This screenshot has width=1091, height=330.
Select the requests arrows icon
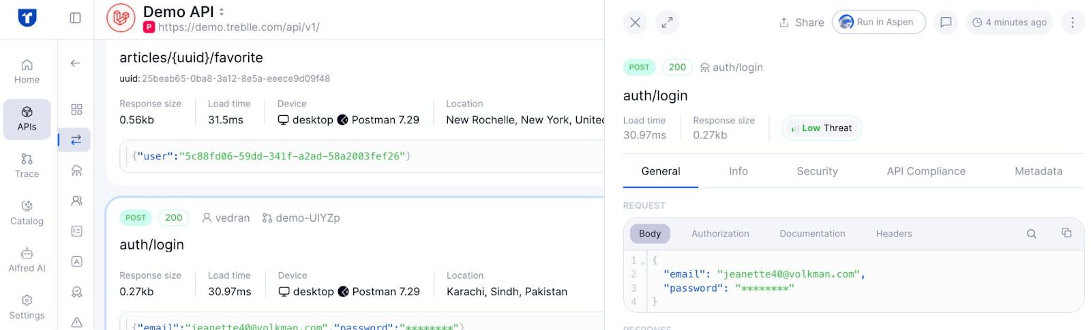tap(76, 140)
